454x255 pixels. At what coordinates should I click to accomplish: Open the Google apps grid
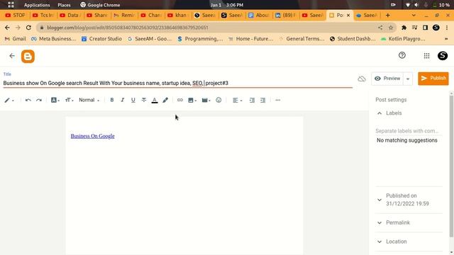(x=426, y=56)
